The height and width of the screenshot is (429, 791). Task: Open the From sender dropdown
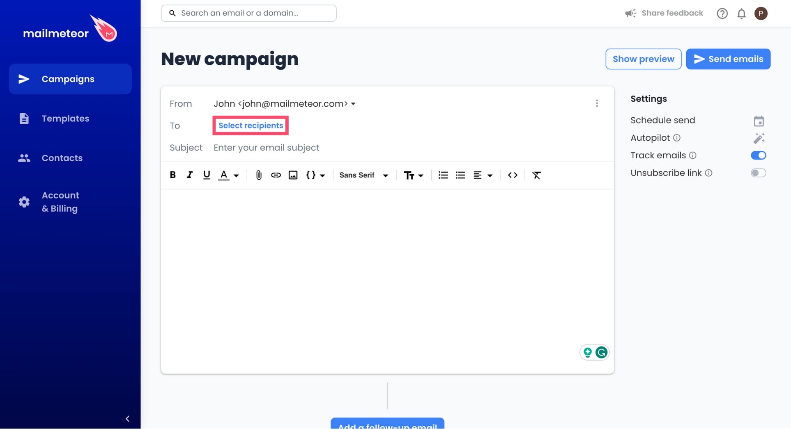[x=284, y=104]
